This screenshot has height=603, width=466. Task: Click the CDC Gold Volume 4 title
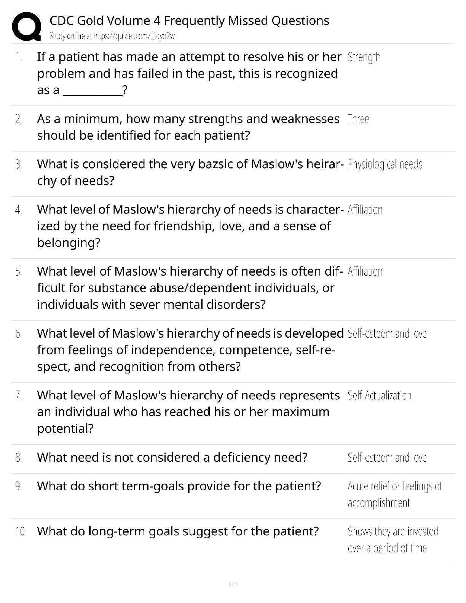(189, 21)
